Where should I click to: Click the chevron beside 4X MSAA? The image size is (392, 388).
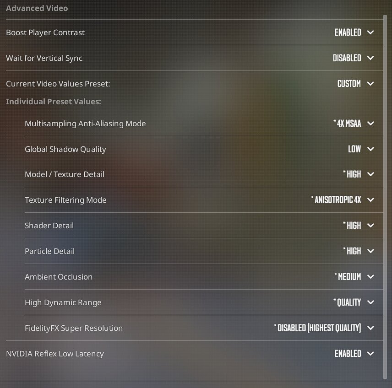370,124
